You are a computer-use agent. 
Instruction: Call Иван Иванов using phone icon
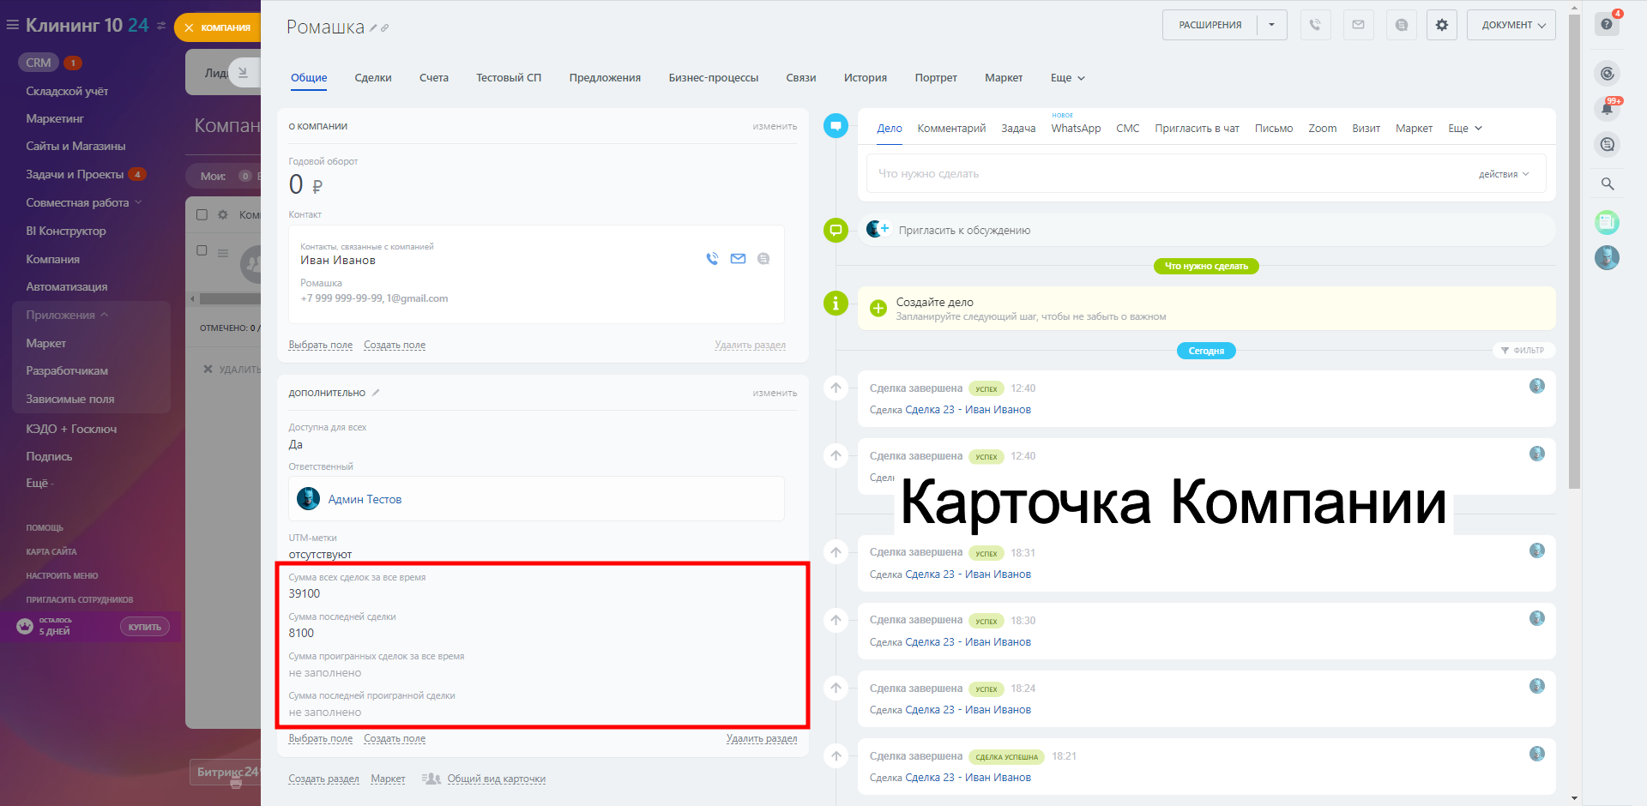[x=712, y=258]
